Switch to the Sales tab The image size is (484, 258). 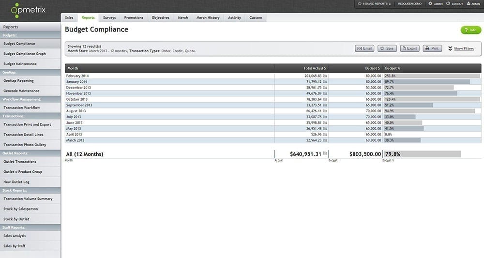(69, 17)
